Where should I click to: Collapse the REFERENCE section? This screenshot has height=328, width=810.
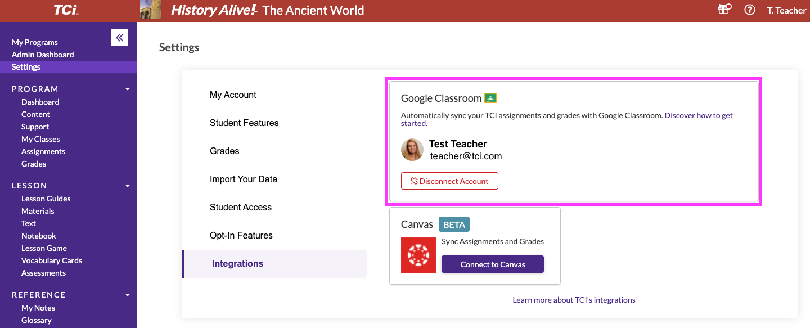click(x=127, y=294)
